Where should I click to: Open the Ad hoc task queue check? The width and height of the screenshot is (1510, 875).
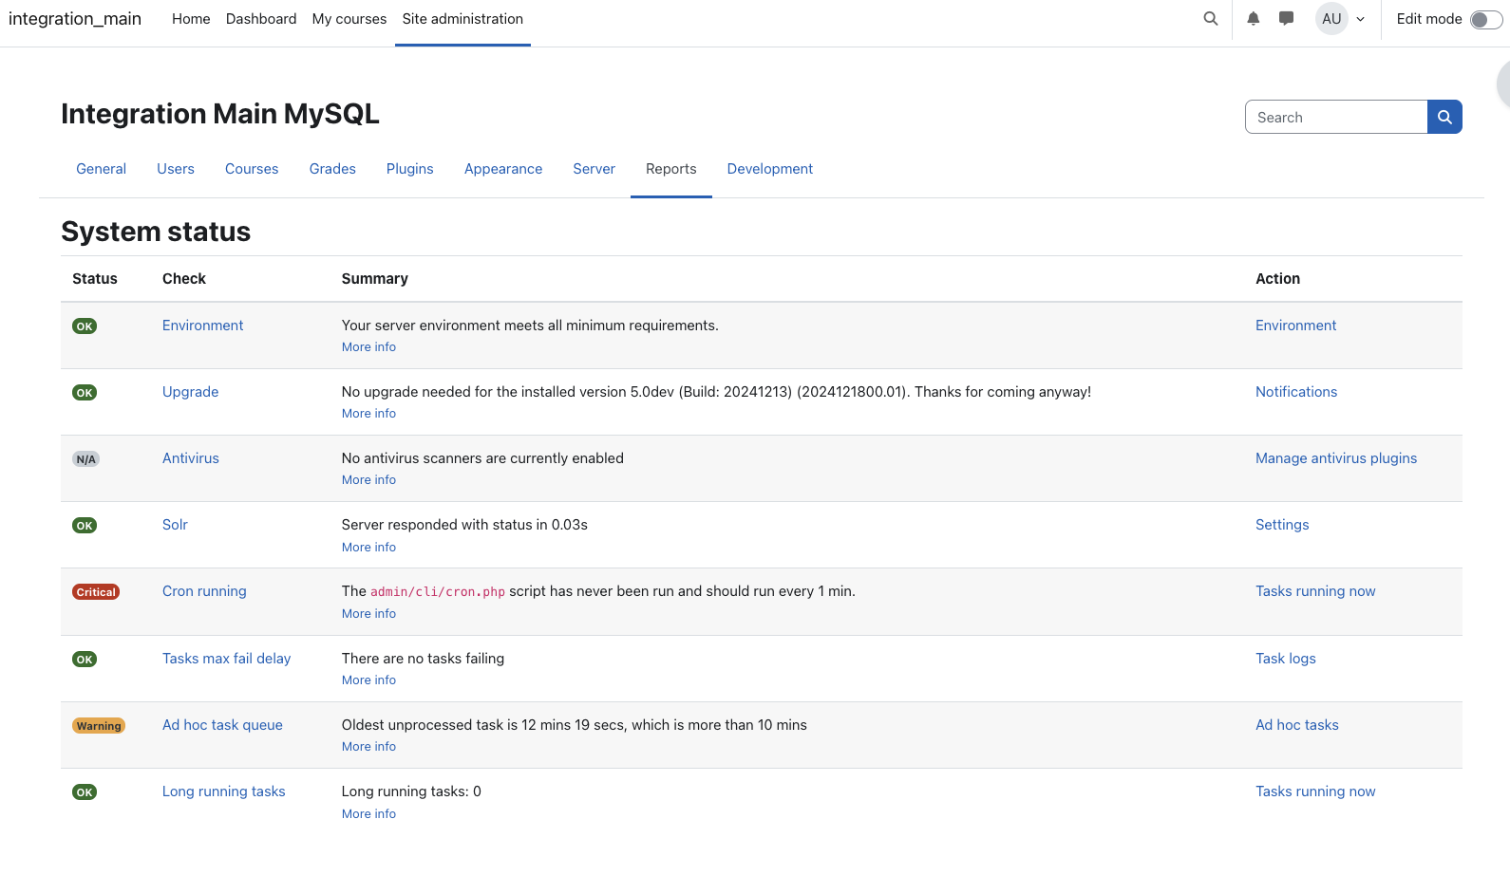pos(222,725)
